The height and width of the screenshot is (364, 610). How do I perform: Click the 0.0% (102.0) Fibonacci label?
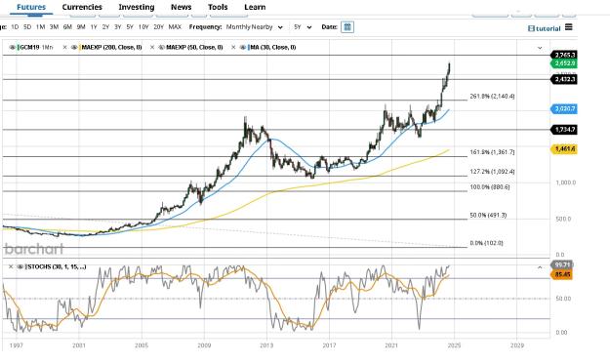487,243
